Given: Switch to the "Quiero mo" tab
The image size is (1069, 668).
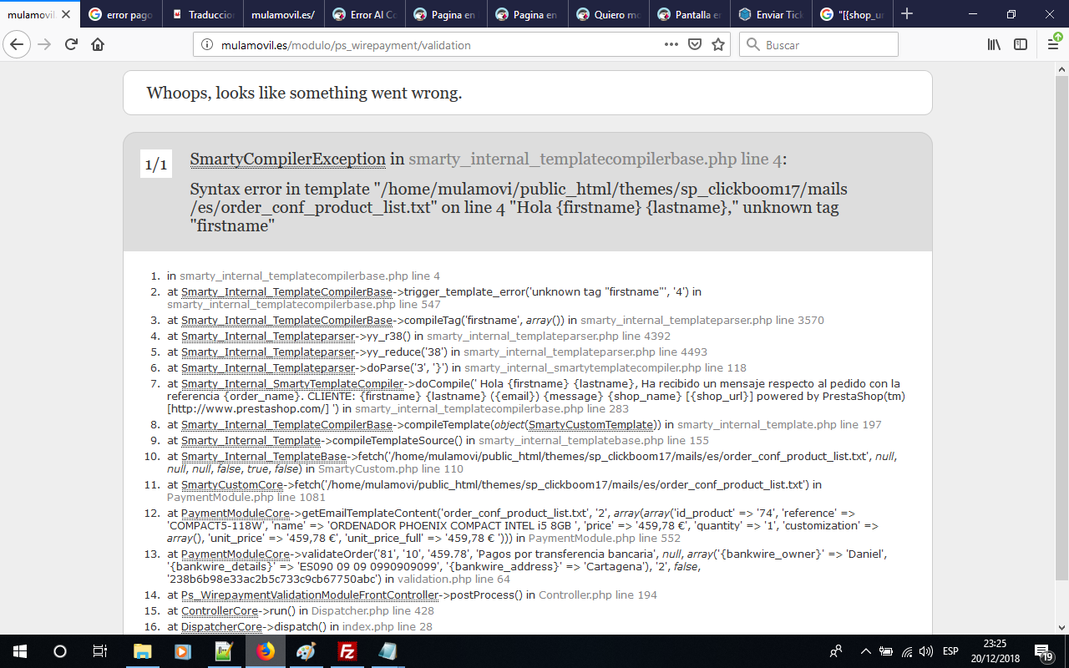Looking at the screenshot, I should coord(608,14).
